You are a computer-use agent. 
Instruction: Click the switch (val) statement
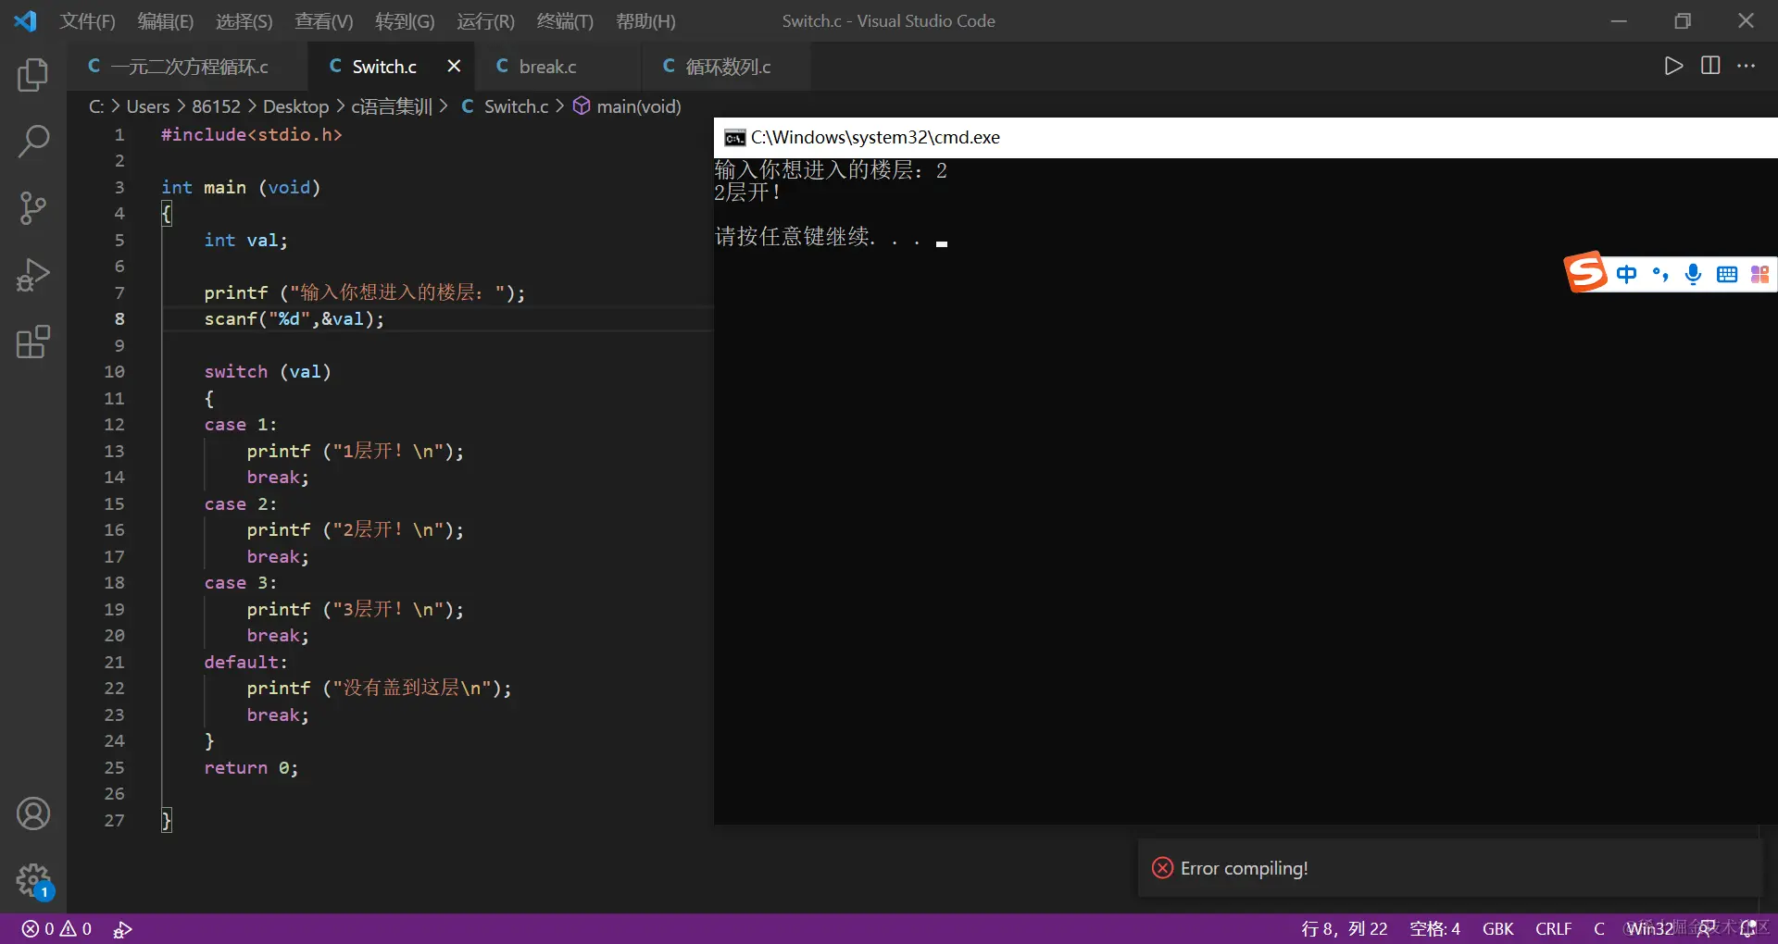click(268, 372)
